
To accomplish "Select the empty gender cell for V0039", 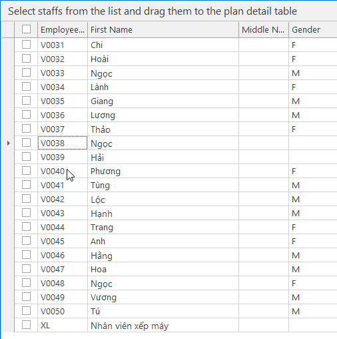I will coord(313,157).
